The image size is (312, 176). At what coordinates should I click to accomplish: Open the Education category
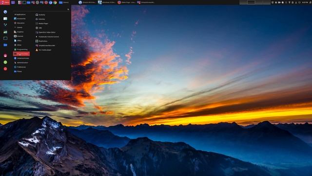click(19, 23)
